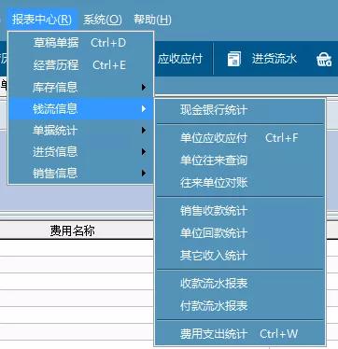Open 往来单位对账 report
This screenshot has height=349, width=338.
(x=240, y=183)
